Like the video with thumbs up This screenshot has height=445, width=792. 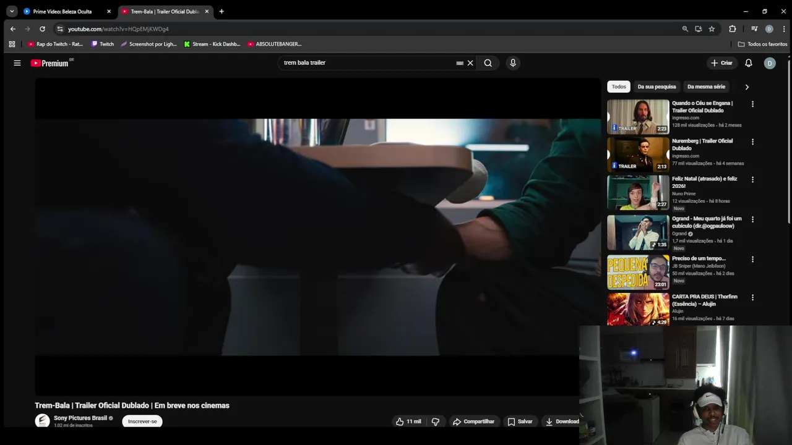[408, 422]
